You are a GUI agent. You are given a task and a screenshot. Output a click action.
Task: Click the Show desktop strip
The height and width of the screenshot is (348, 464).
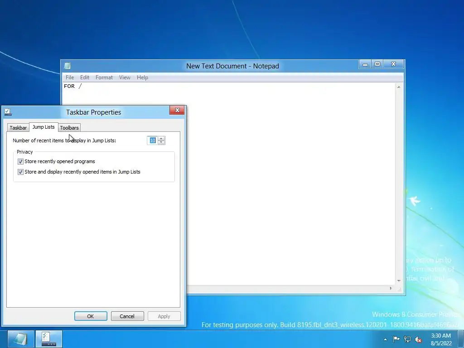coord(461,339)
